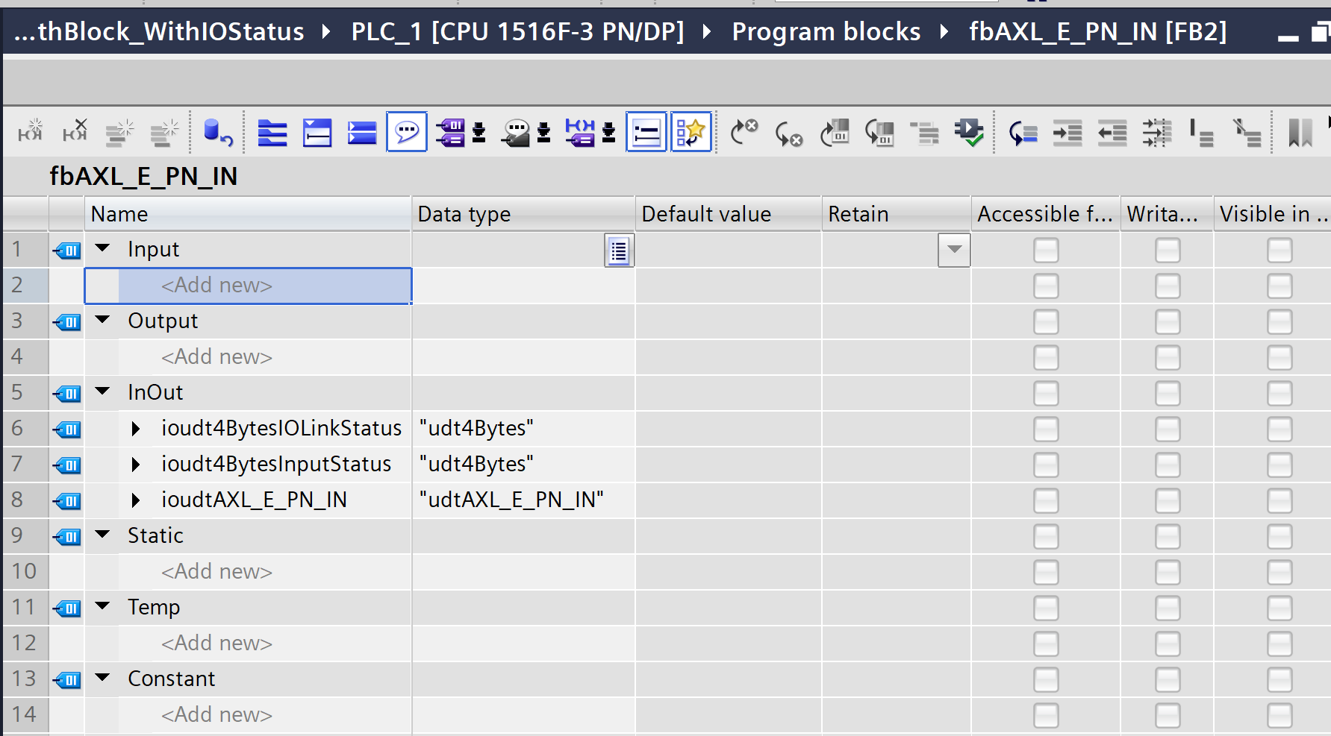Click the blue database reset icon
Image resolution: width=1331 pixels, height=736 pixels.
(x=218, y=133)
